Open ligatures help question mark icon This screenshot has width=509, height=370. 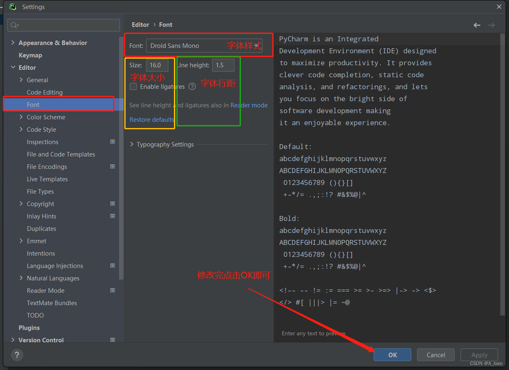click(192, 87)
